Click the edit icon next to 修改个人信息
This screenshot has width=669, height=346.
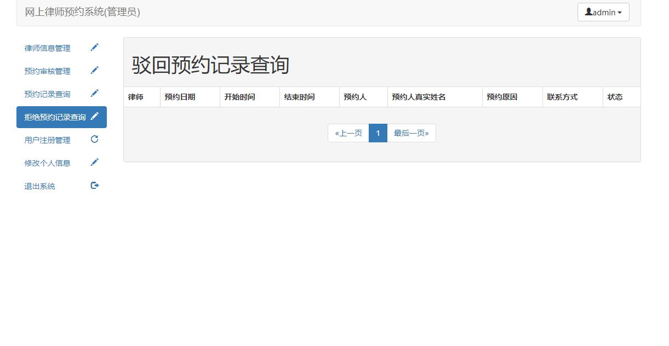pos(94,162)
